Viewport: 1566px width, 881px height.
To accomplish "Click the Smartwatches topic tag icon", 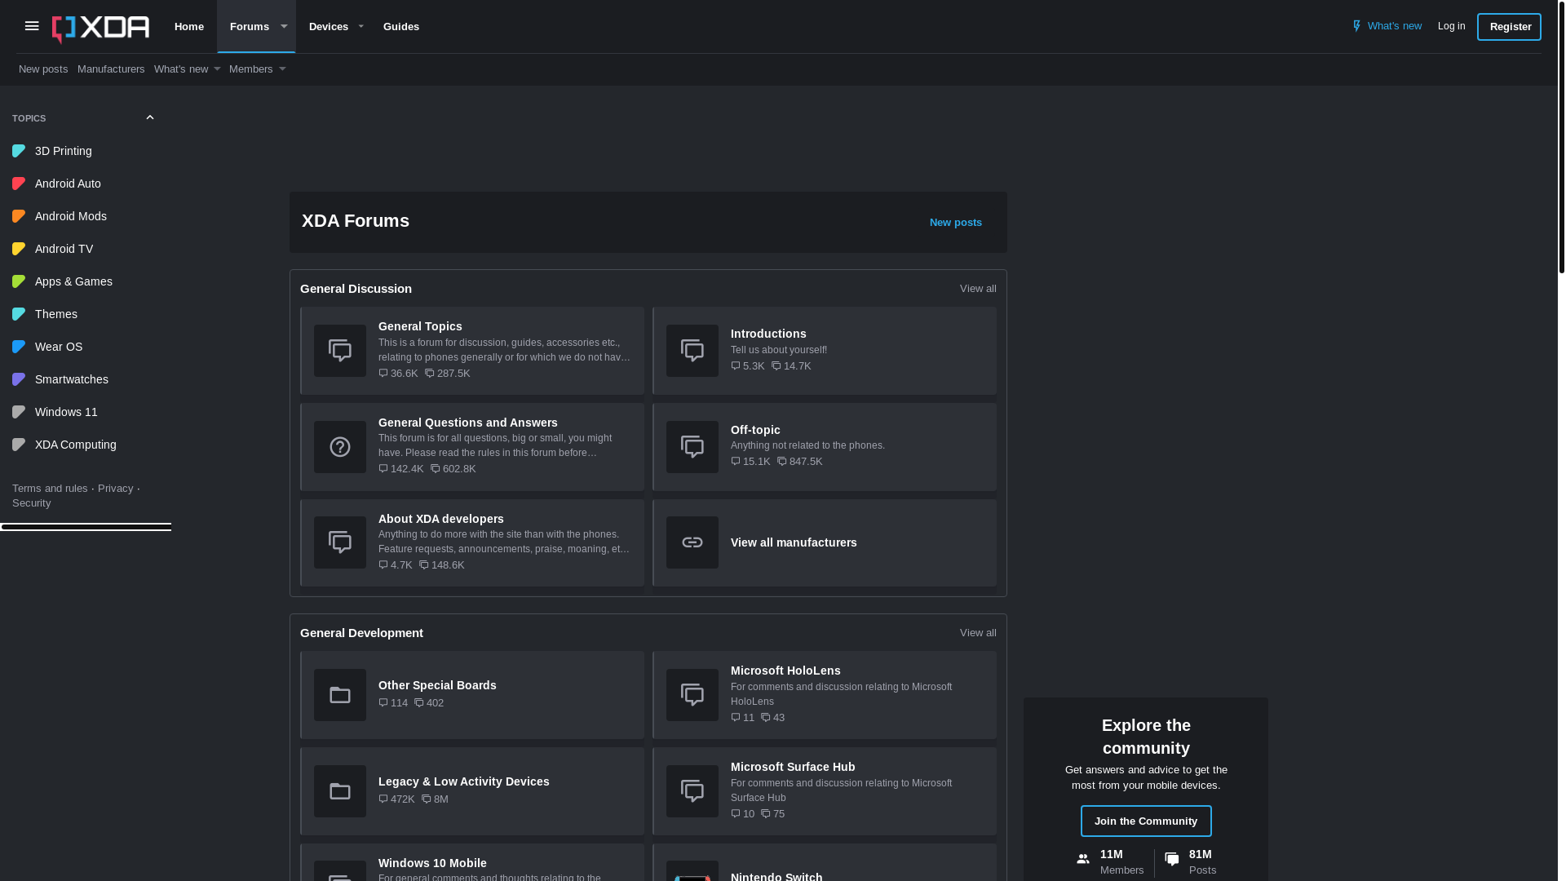I will (19, 379).
